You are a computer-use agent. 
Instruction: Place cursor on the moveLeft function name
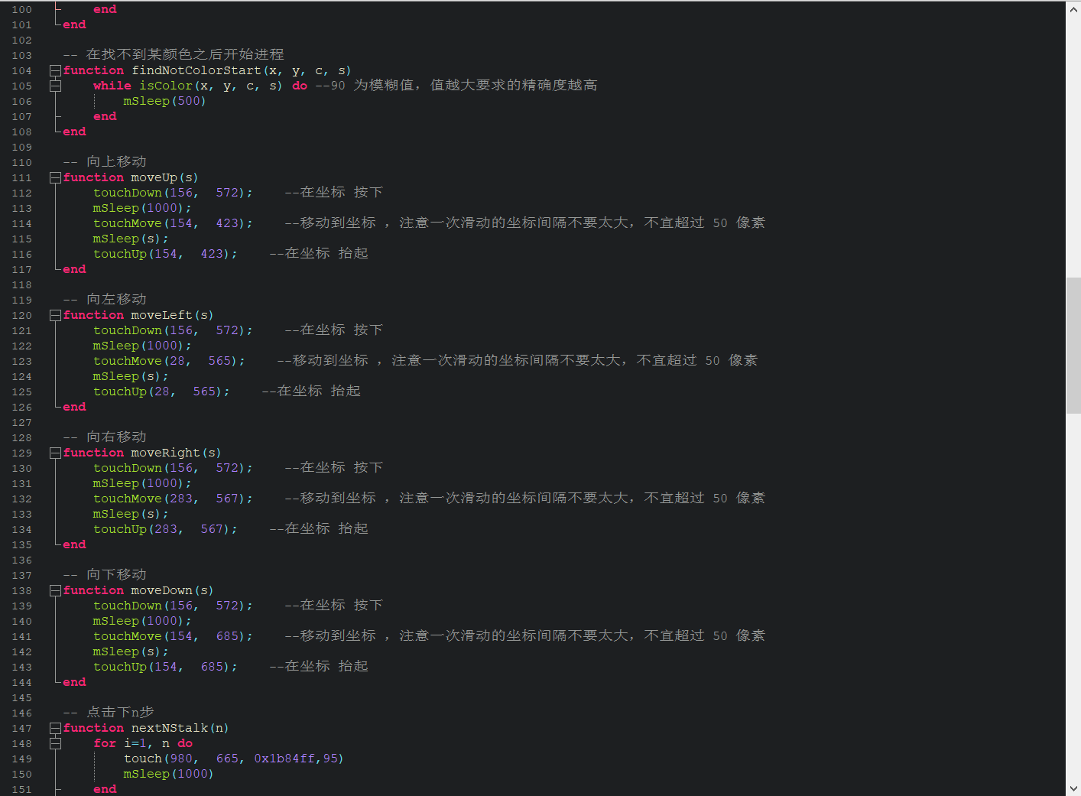pyautogui.click(x=161, y=315)
